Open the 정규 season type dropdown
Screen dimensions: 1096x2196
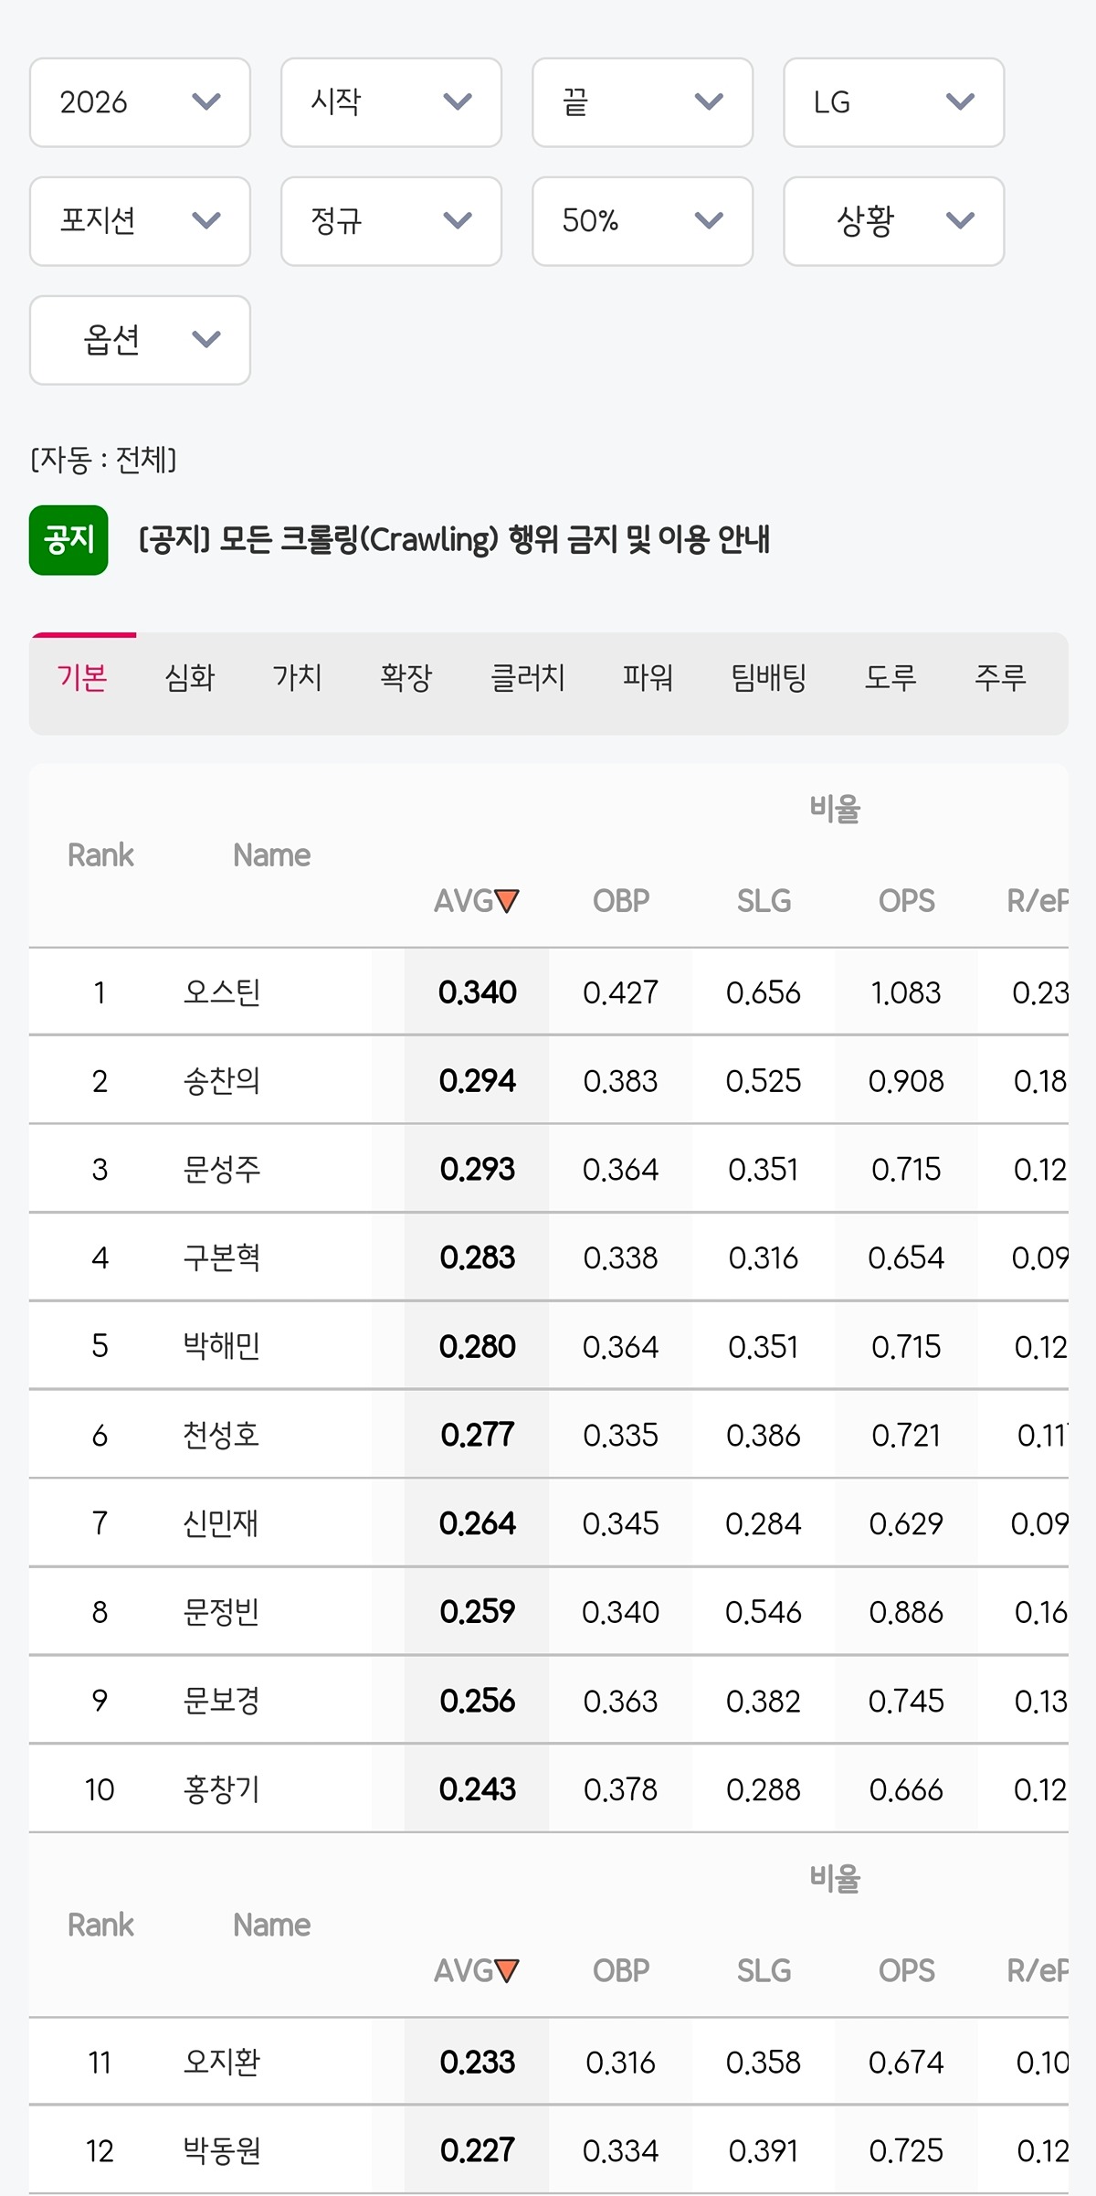[x=391, y=221]
